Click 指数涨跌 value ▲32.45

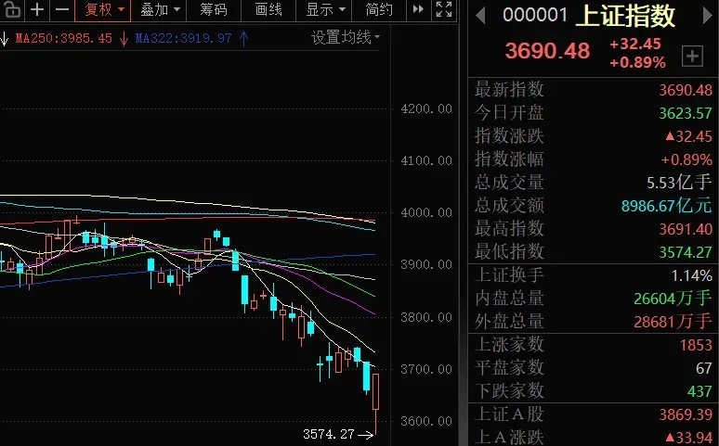[688, 136]
